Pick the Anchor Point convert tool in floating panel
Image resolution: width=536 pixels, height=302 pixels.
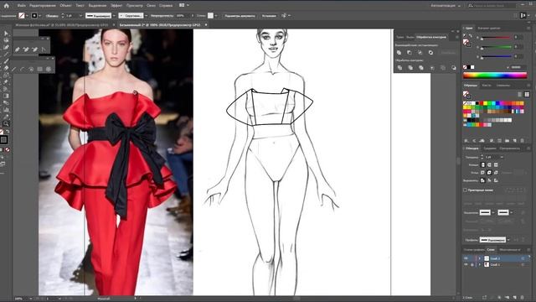point(44,49)
